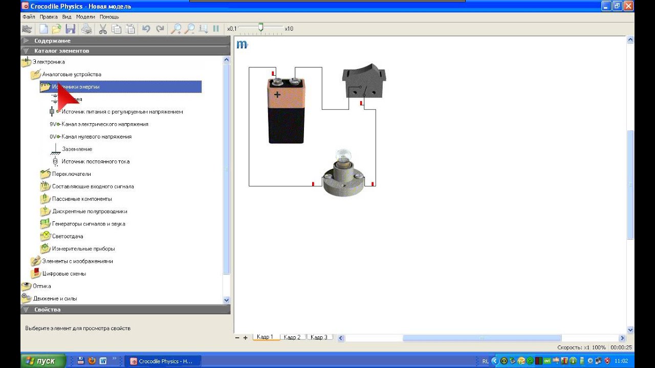Screen dimensions: 655x368
Task: Click Crocodile Physics taskbar button
Action: (163, 361)
